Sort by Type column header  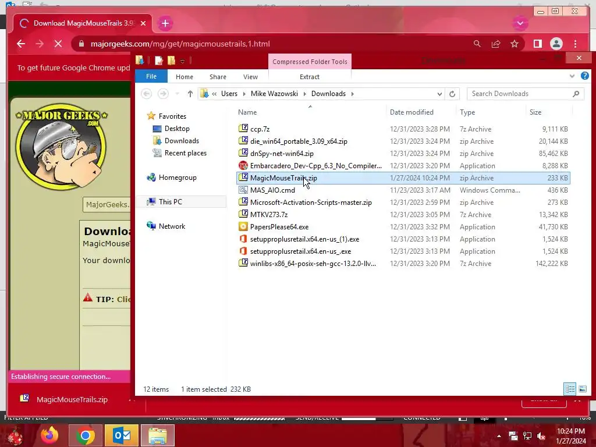click(x=467, y=112)
